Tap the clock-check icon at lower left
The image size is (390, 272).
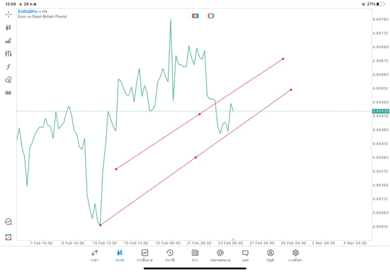pos(9,222)
